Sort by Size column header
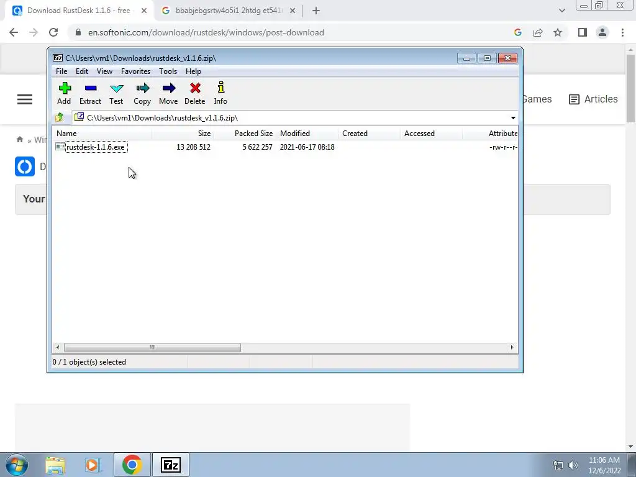636x477 pixels. click(183, 134)
